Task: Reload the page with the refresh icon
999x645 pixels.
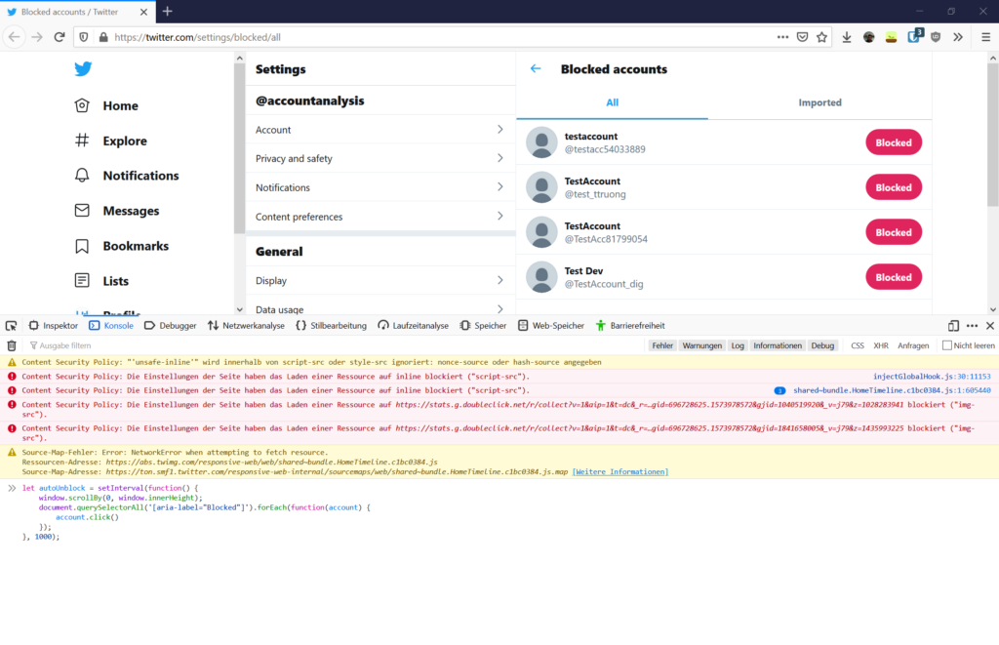Action: 60,37
